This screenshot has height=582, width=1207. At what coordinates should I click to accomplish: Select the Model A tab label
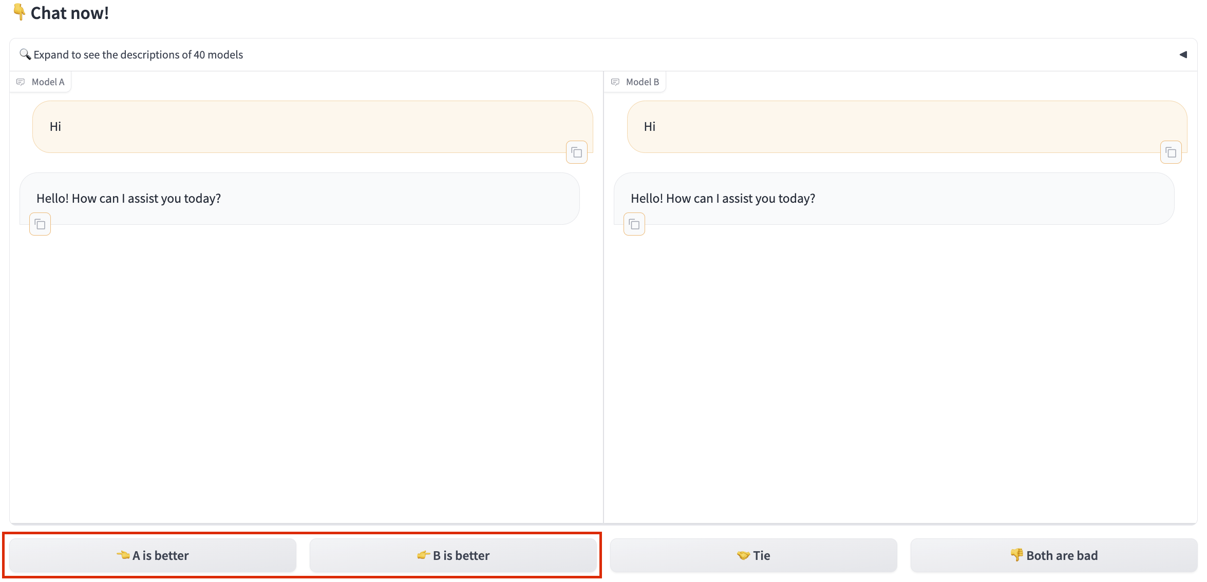click(x=48, y=82)
